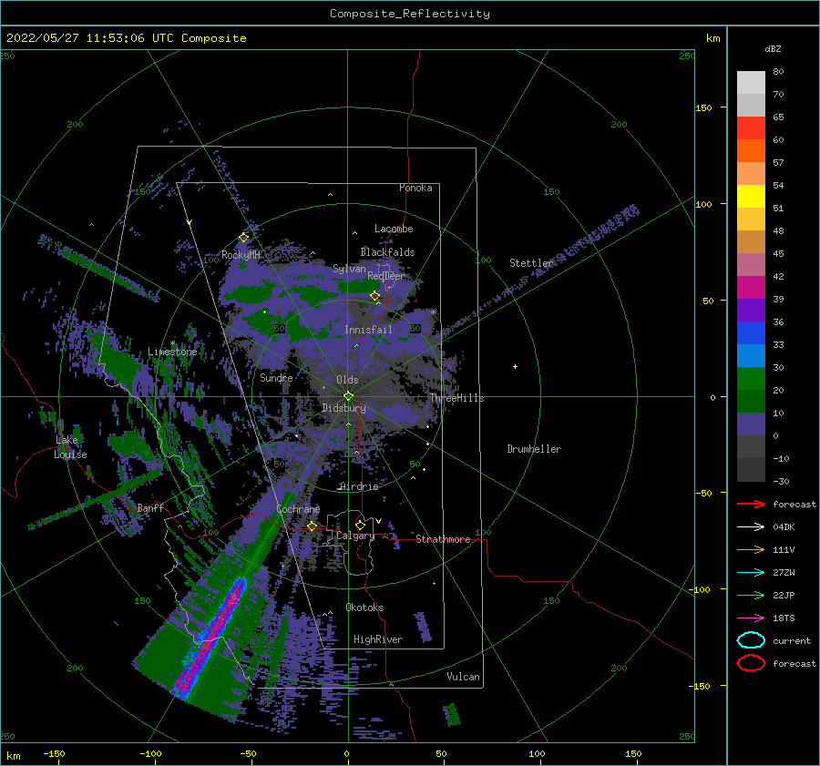
Task: Click the white 04DK arrow icon
Action: (x=751, y=527)
